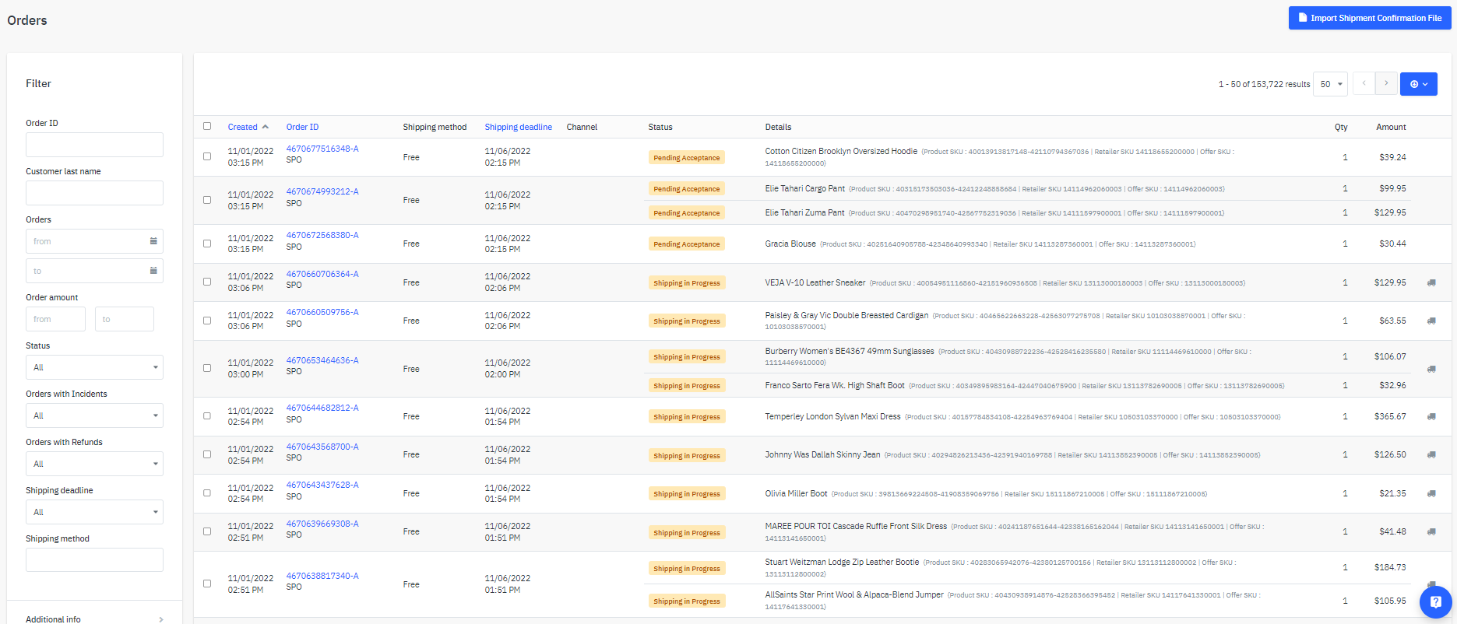
Task: Select checkbox for order 4670677516348-A
Action: click(x=207, y=156)
